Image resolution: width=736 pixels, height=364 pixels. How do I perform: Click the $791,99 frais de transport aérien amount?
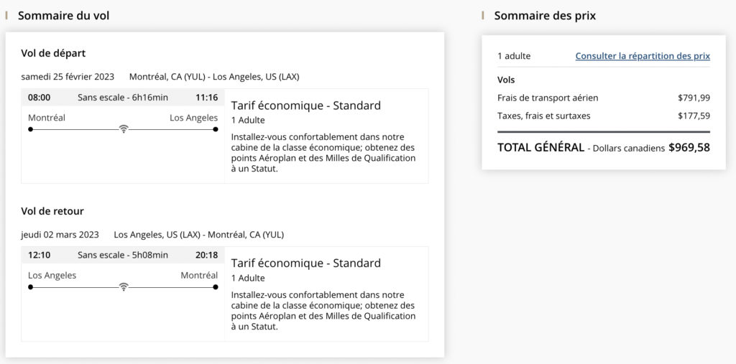pos(694,98)
